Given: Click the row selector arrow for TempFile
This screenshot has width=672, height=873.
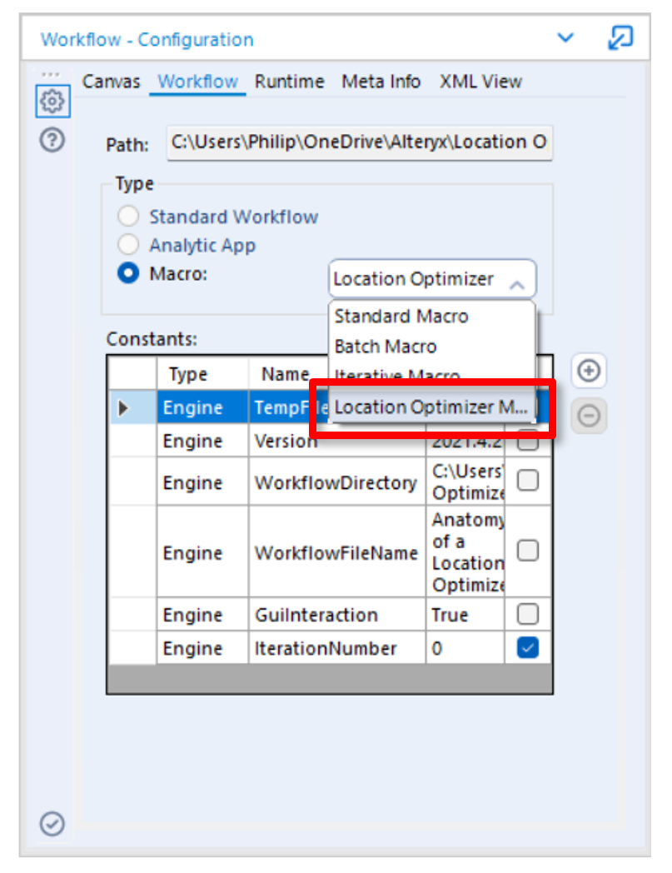Looking at the screenshot, I should (x=125, y=408).
